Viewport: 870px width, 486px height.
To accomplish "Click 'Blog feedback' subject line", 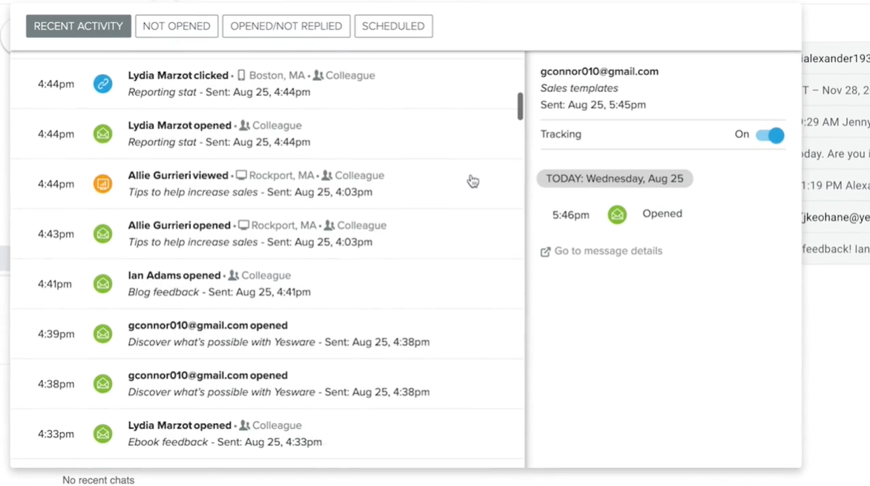I will coord(163,292).
